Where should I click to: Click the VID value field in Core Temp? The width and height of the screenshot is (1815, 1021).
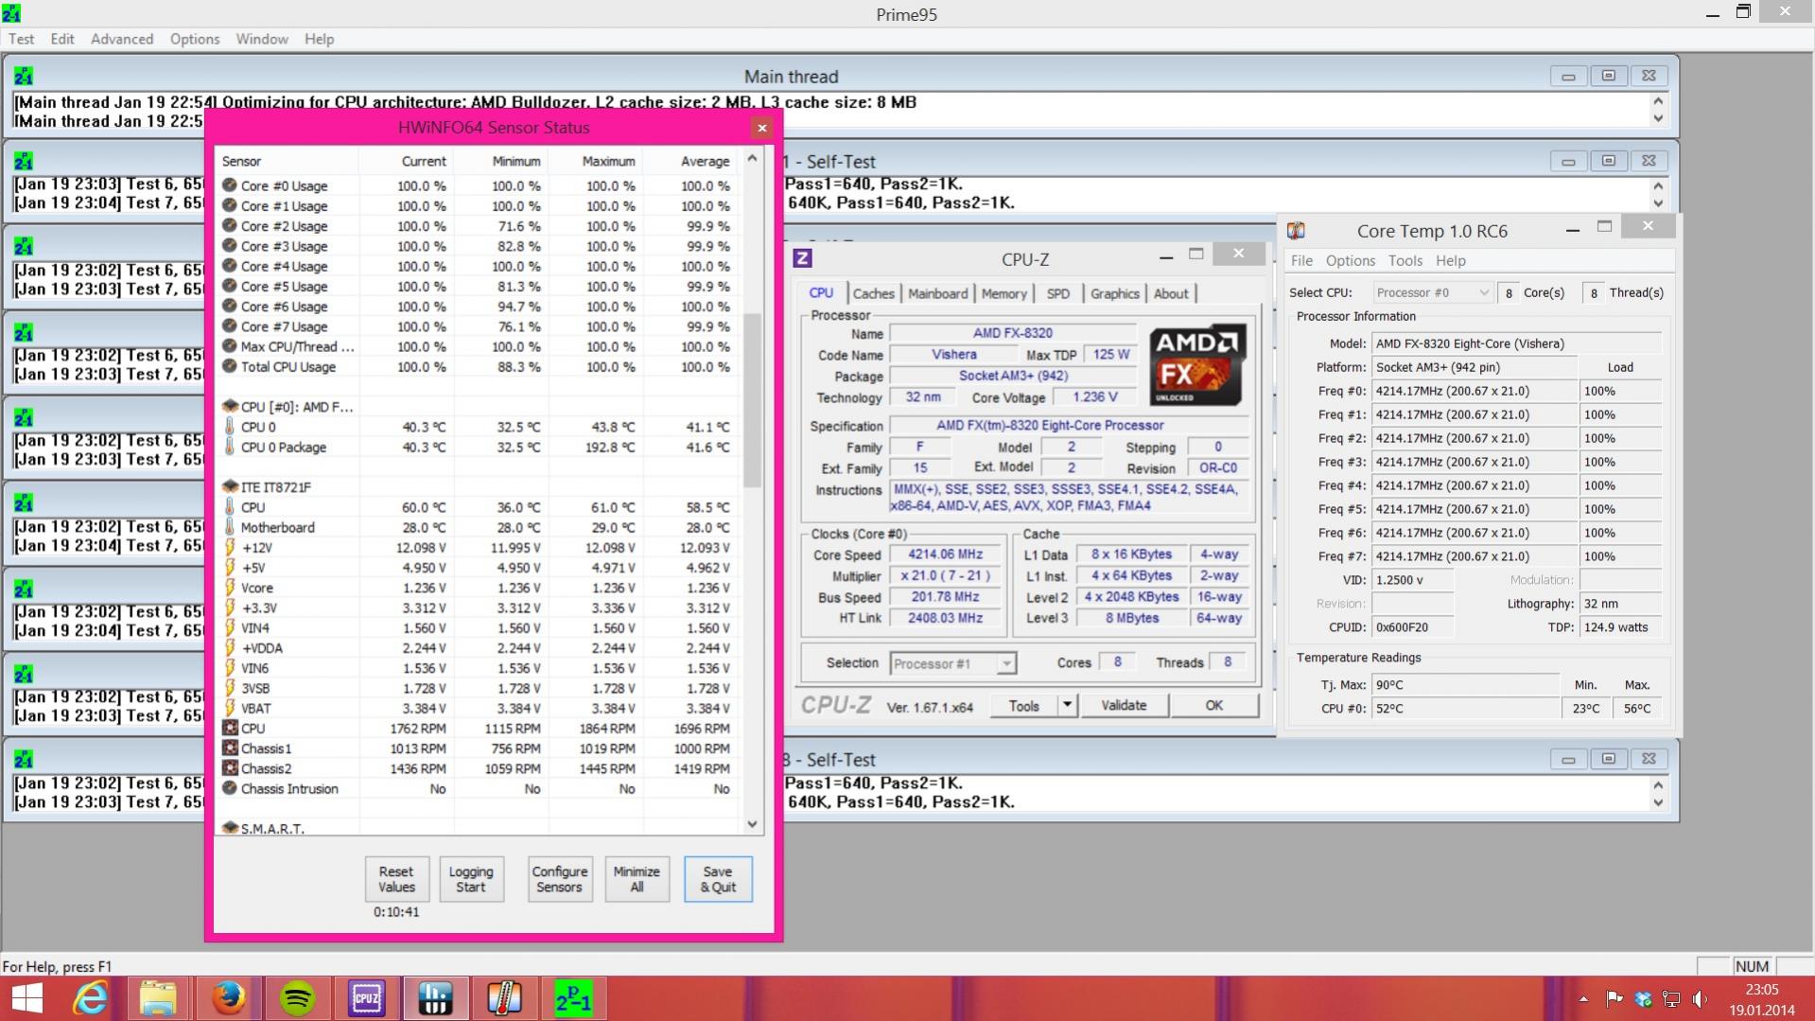(x=1412, y=580)
